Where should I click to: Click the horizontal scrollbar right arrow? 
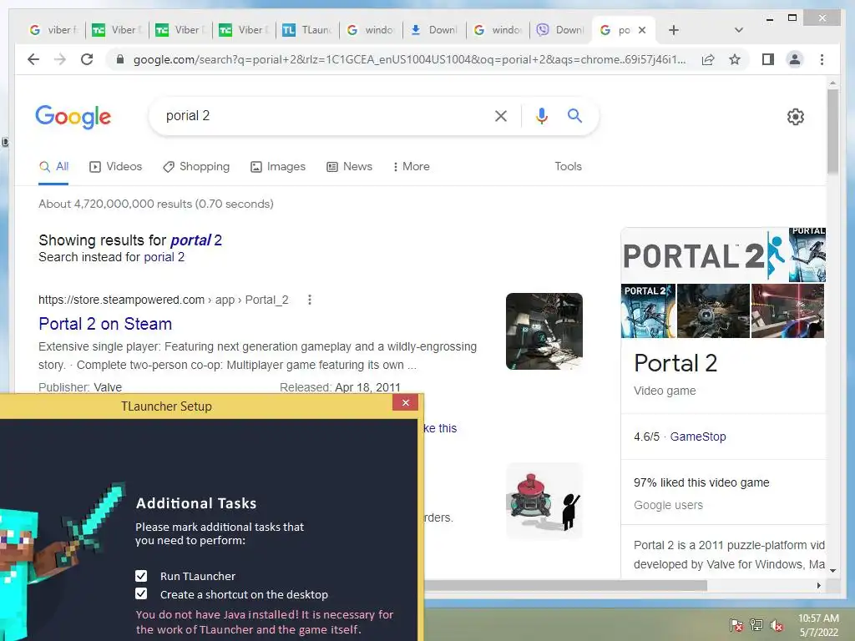point(818,585)
